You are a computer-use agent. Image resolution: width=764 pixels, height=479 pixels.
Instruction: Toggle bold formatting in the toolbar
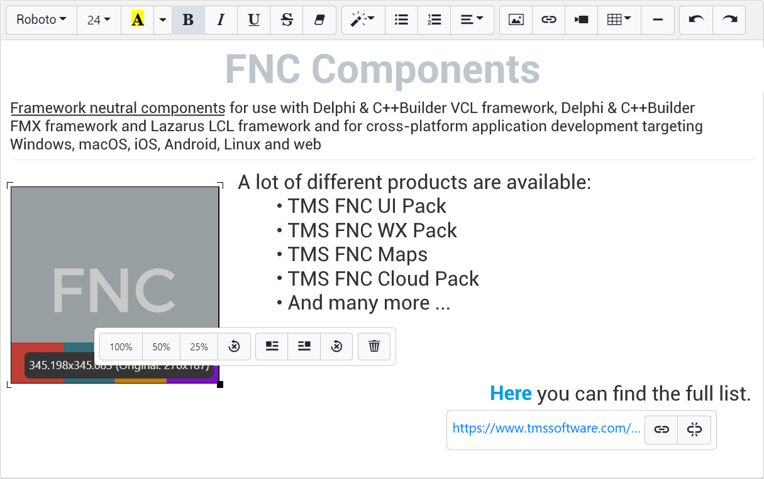(x=187, y=19)
